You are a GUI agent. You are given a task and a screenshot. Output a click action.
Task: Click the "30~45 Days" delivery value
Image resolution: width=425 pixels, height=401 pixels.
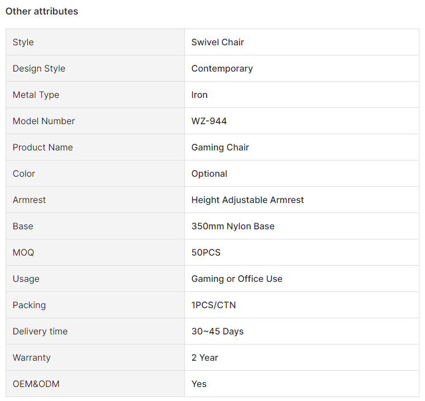coord(217,331)
